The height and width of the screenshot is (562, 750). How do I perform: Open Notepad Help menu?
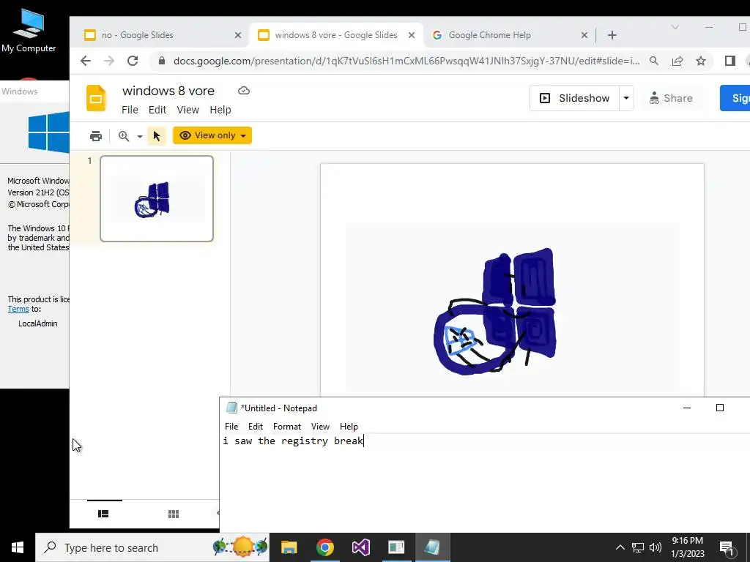[349, 427]
